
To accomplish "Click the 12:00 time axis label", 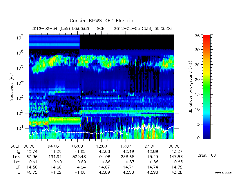I will [x=101, y=146].
